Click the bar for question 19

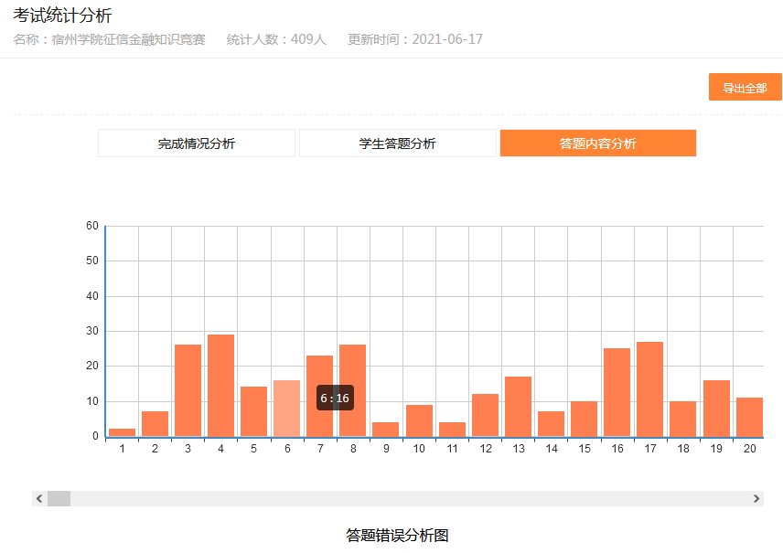click(x=716, y=409)
